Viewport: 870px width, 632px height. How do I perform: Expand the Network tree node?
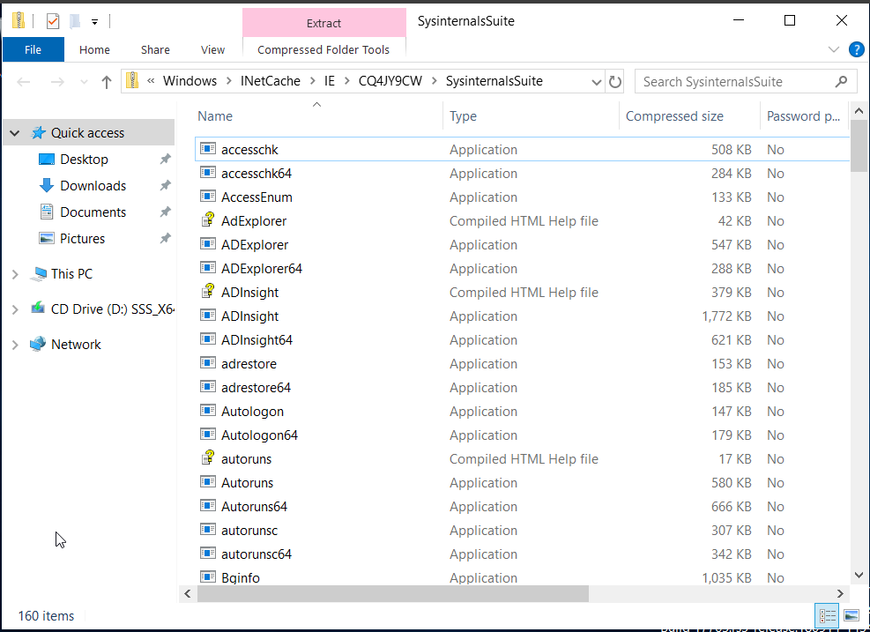point(15,345)
